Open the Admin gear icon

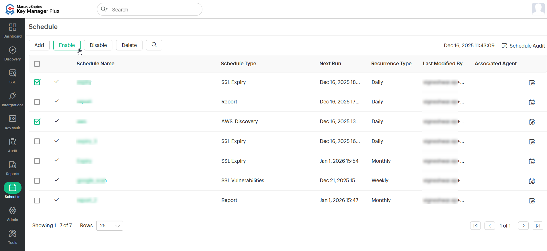12,211
